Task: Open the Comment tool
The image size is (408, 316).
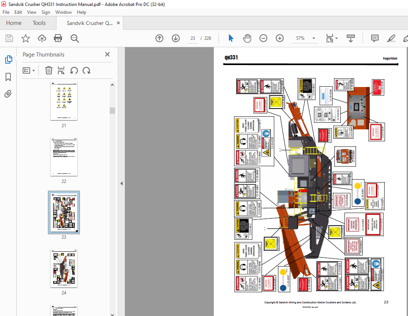Action: point(374,38)
